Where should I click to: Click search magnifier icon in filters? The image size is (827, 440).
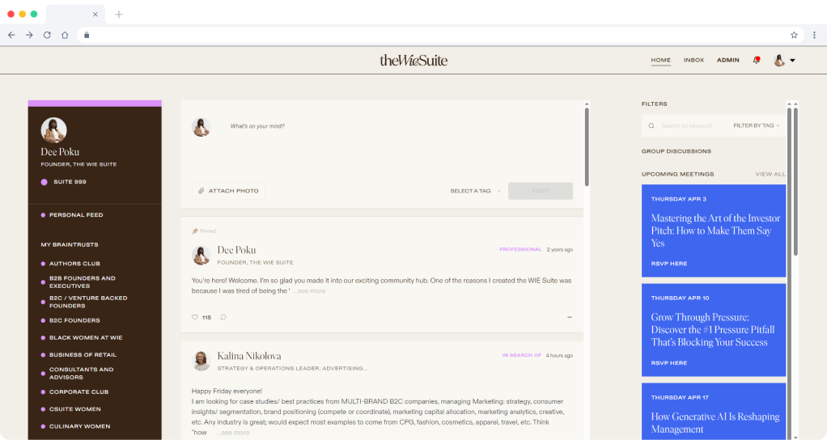651,126
